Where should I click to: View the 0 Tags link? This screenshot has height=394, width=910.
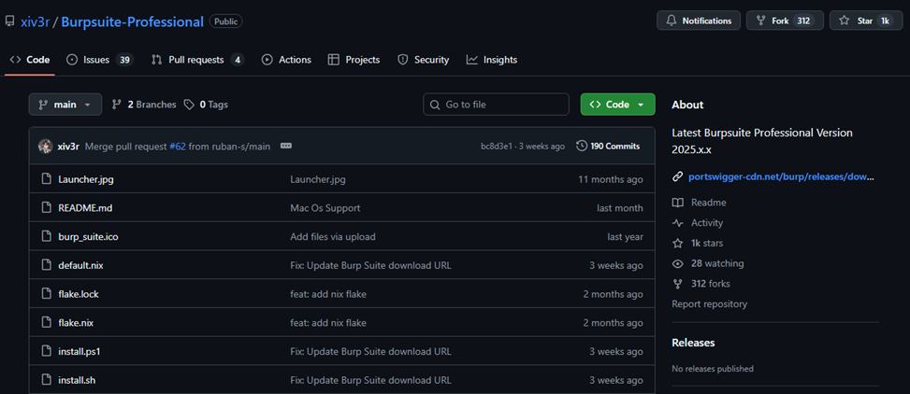206,105
